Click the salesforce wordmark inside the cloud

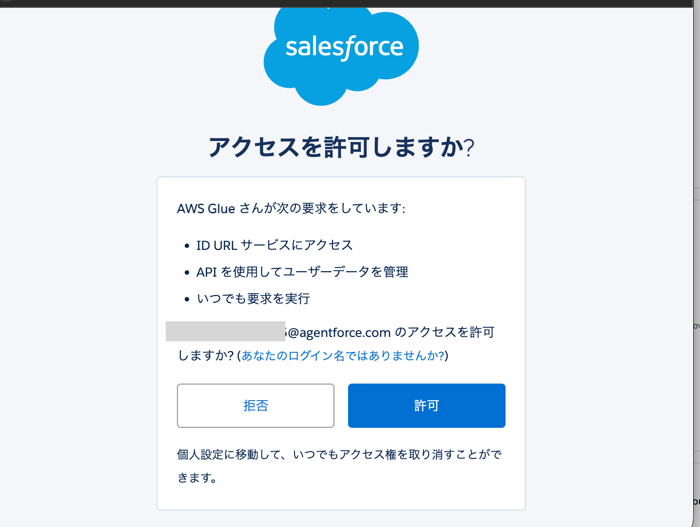[344, 47]
